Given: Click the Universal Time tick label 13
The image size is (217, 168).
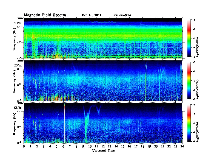Looking at the screenshot, I should [110, 146].
